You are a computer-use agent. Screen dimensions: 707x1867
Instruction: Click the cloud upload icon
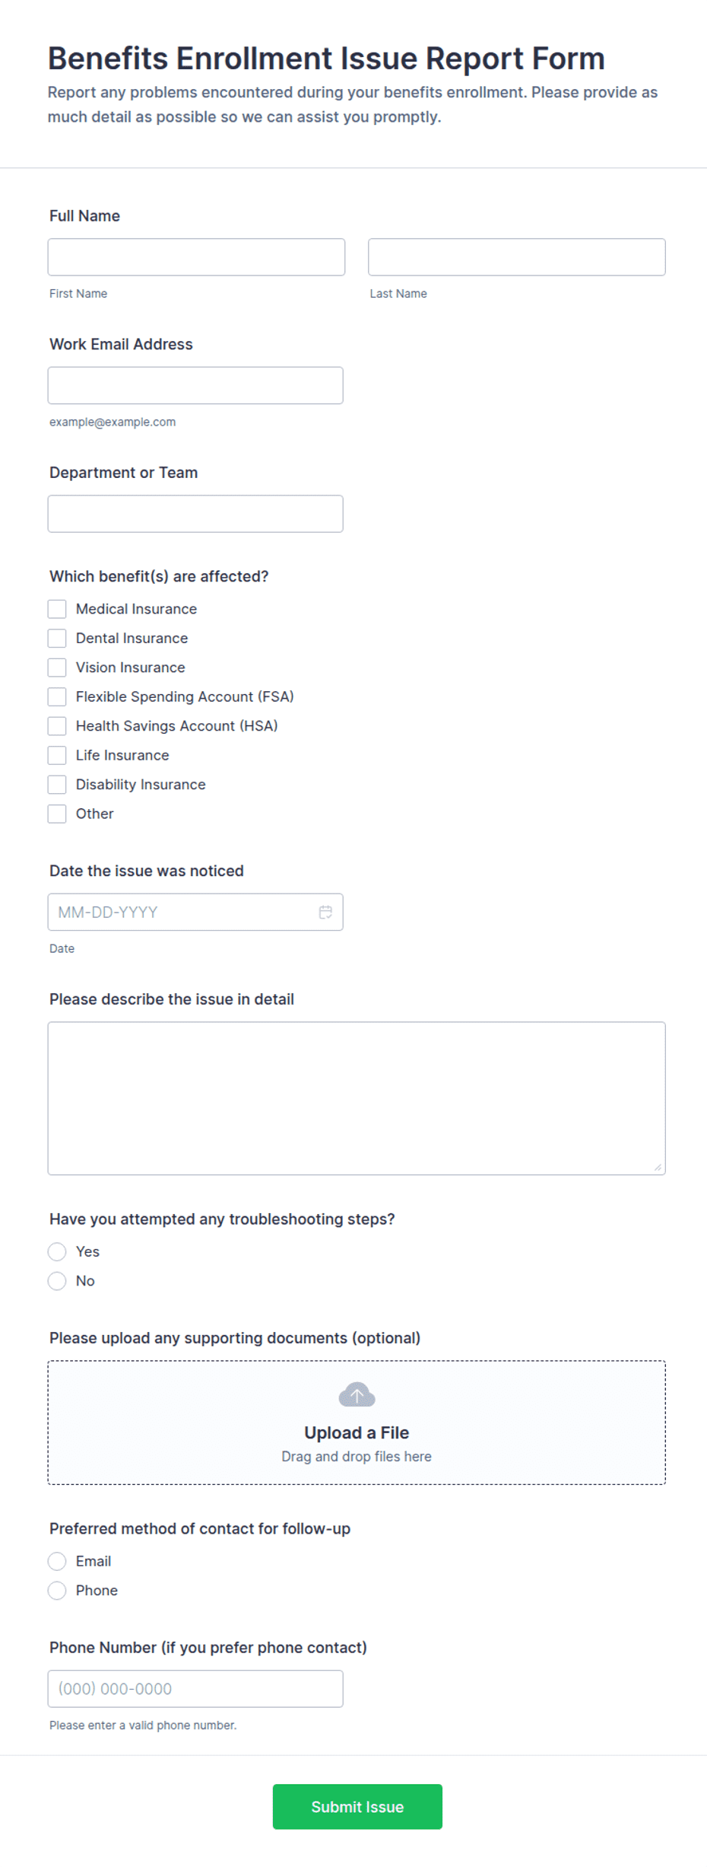(x=357, y=1394)
